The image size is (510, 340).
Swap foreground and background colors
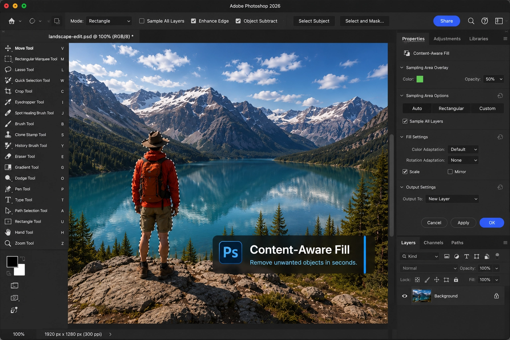coord(23,259)
